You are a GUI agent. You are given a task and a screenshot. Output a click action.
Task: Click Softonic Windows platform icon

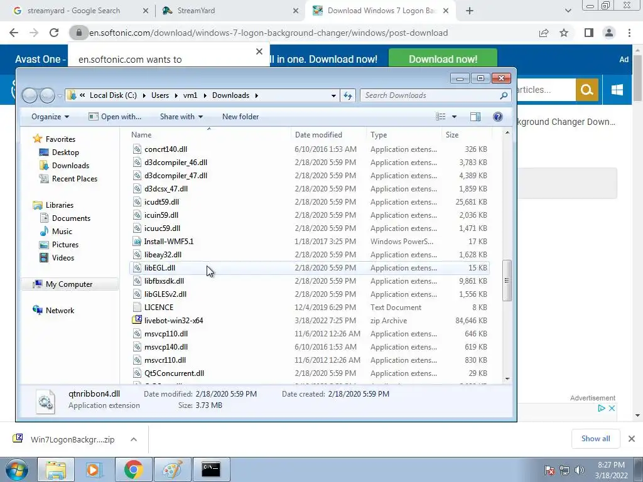tap(617, 89)
